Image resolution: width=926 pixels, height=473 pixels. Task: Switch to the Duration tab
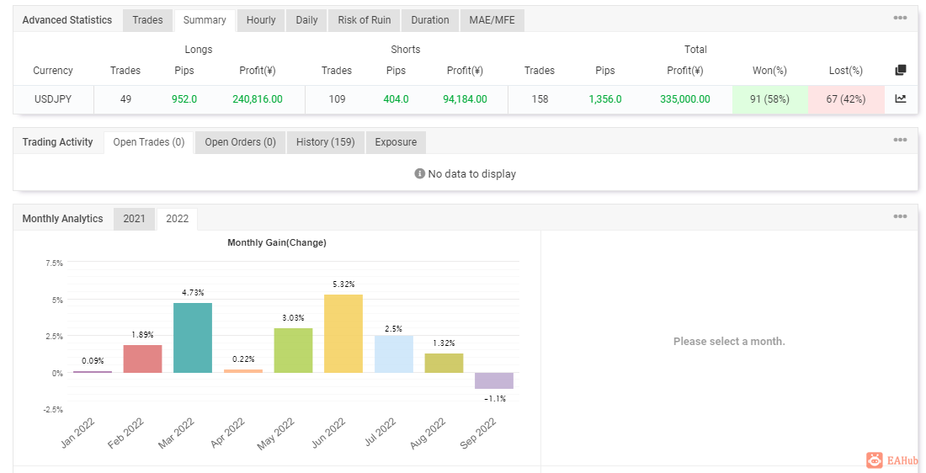point(430,20)
